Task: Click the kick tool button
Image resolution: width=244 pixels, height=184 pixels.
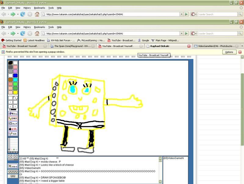Action: click(x=13, y=134)
